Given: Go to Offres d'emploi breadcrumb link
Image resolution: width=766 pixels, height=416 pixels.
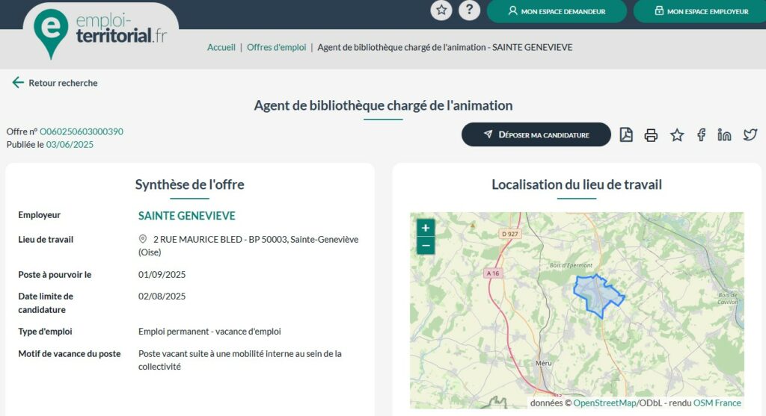Looking at the screenshot, I should coord(277,47).
